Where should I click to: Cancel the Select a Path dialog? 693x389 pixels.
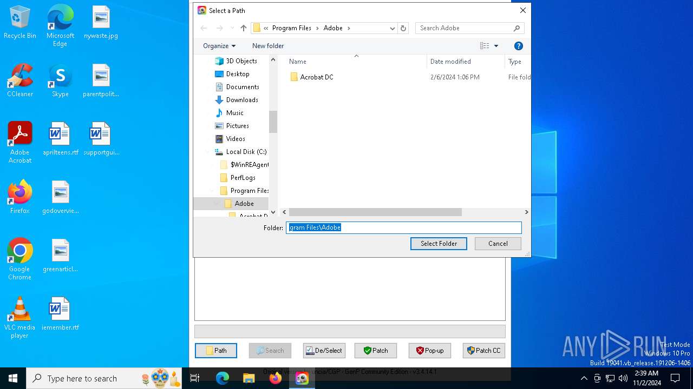tap(498, 244)
